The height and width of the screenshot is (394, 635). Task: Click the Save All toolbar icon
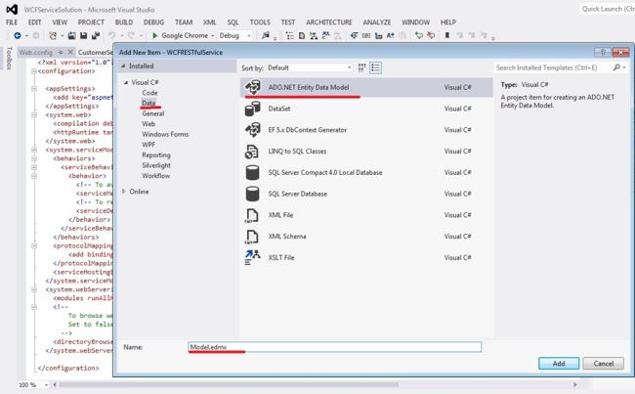[96, 35]
